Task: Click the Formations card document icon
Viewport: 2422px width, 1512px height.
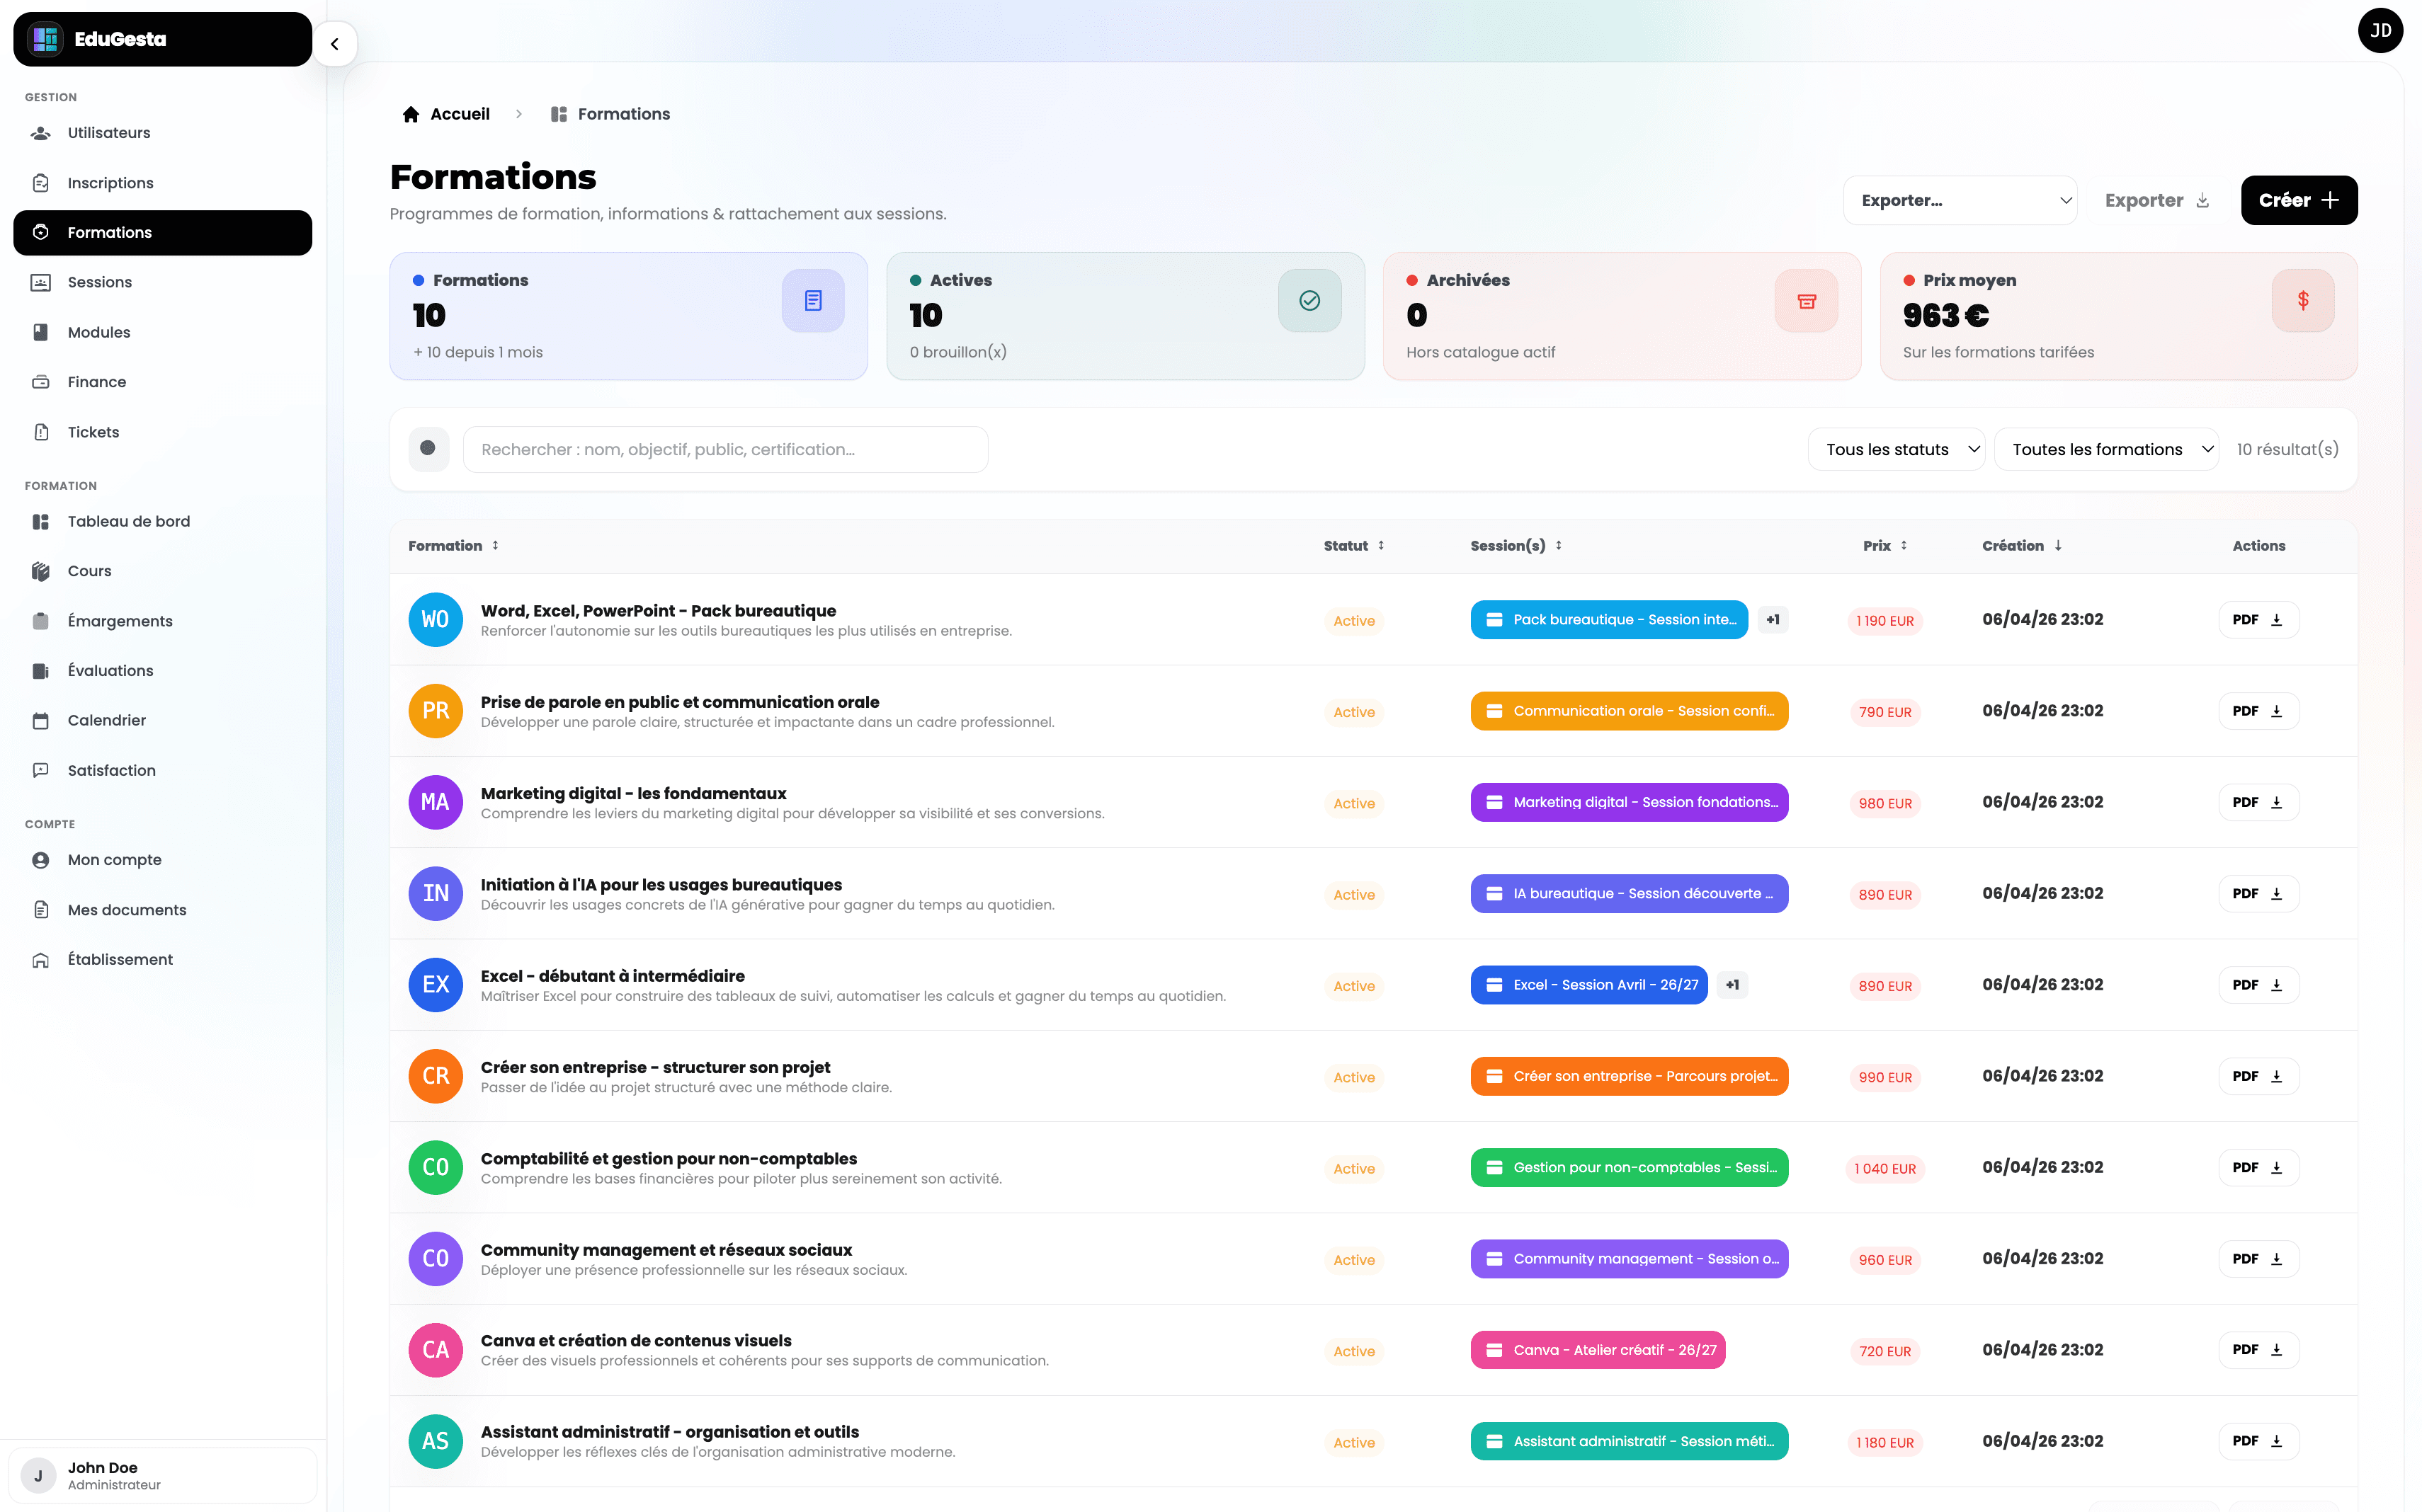Action: (812, 301)
